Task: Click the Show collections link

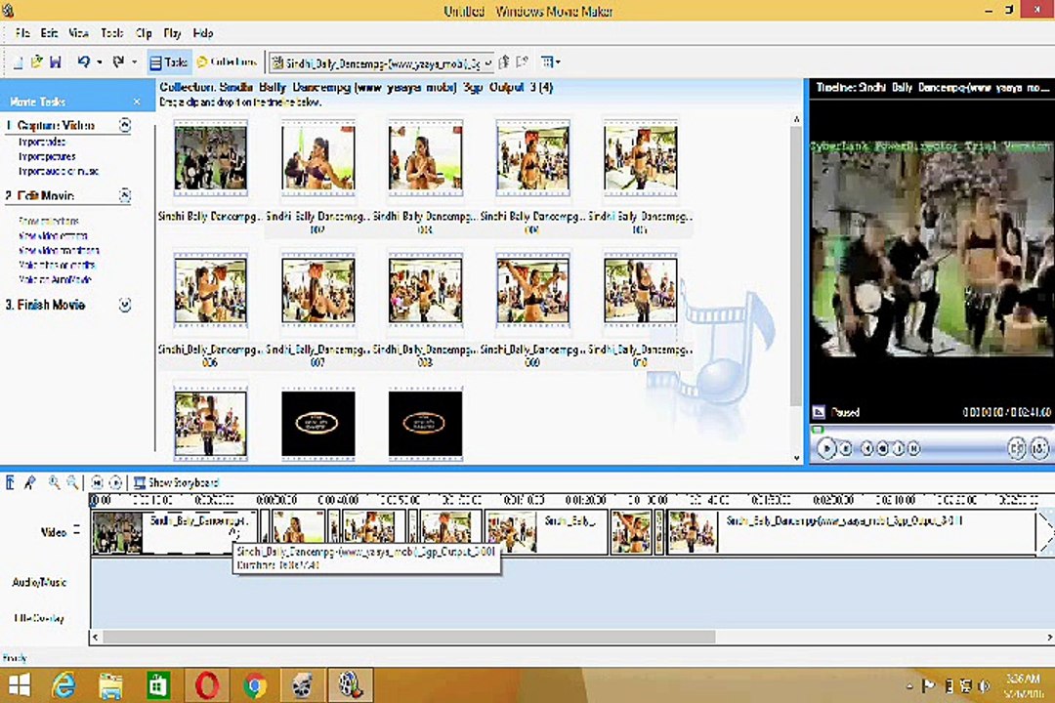Action: (49, 221)
